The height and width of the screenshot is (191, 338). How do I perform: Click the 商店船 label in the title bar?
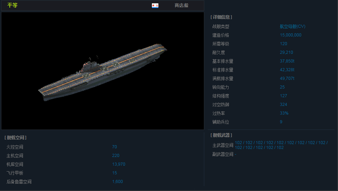point(181,6)
